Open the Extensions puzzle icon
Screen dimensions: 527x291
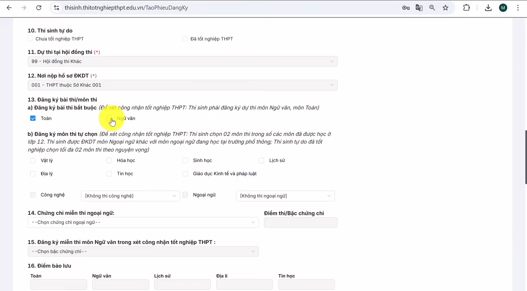coord(466,8)
